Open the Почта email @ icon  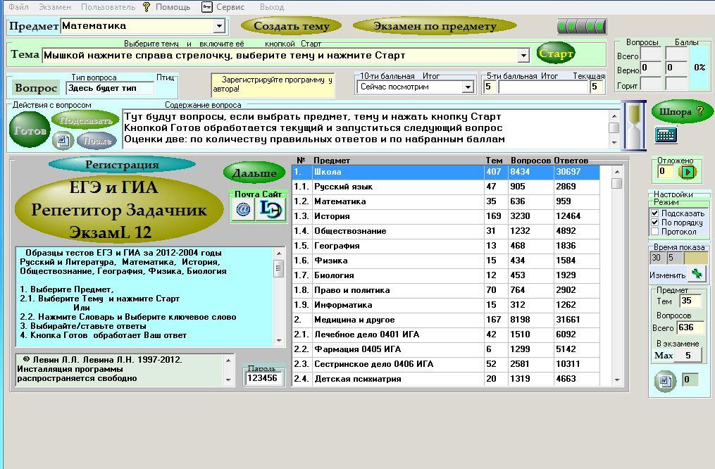243,210
